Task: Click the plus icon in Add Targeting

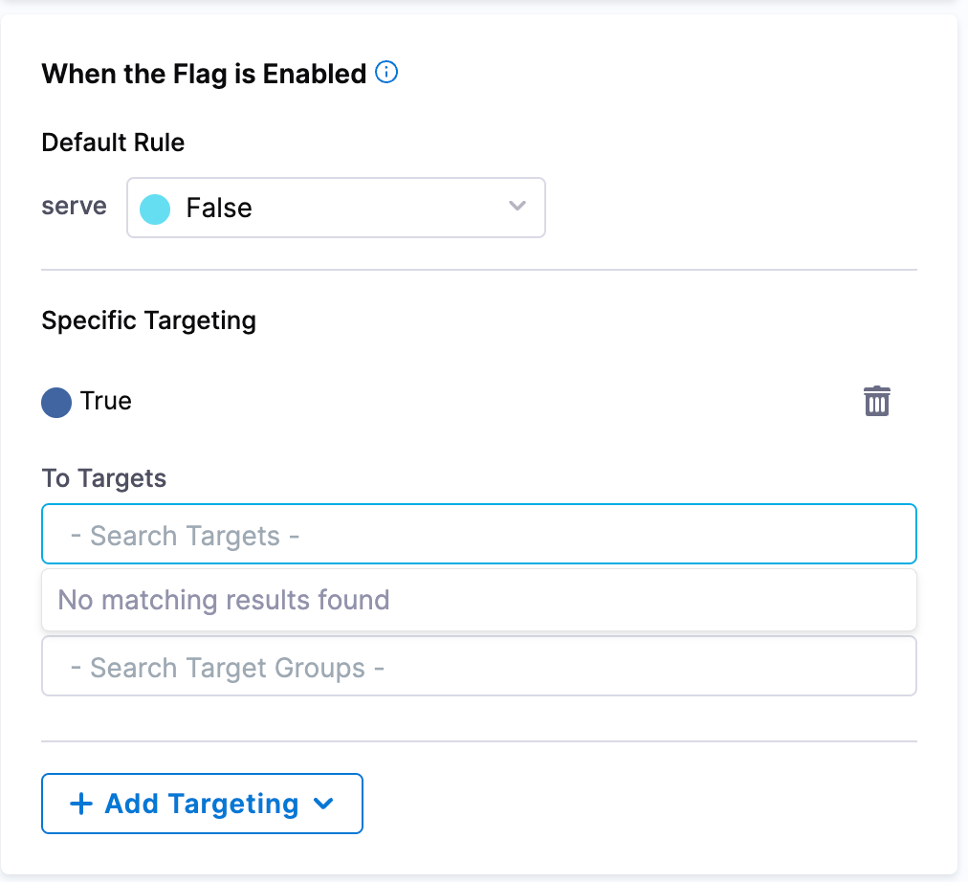Action: click(81, 804)
